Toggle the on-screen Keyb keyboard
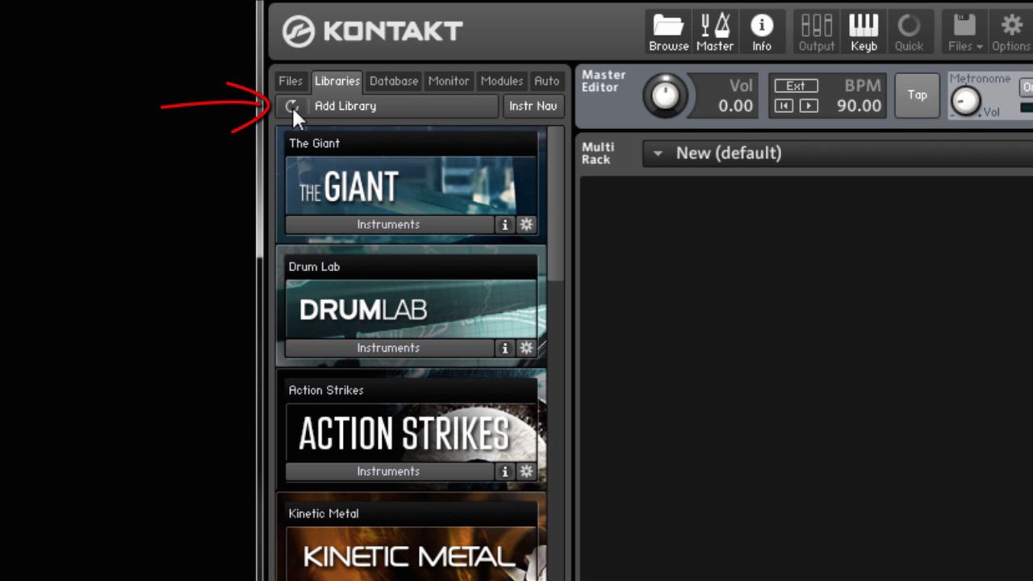The image size is (1033, 581). coord(864,32)
